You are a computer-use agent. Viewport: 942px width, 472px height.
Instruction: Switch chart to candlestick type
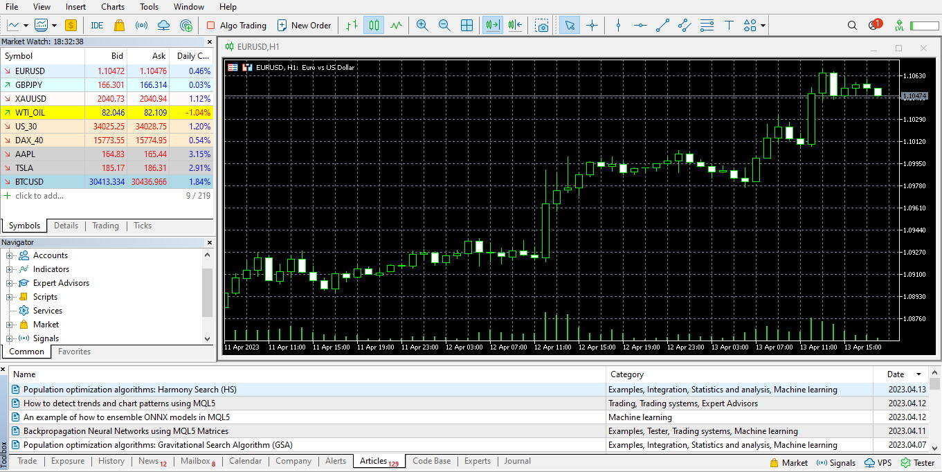click(x=374, y=25)
